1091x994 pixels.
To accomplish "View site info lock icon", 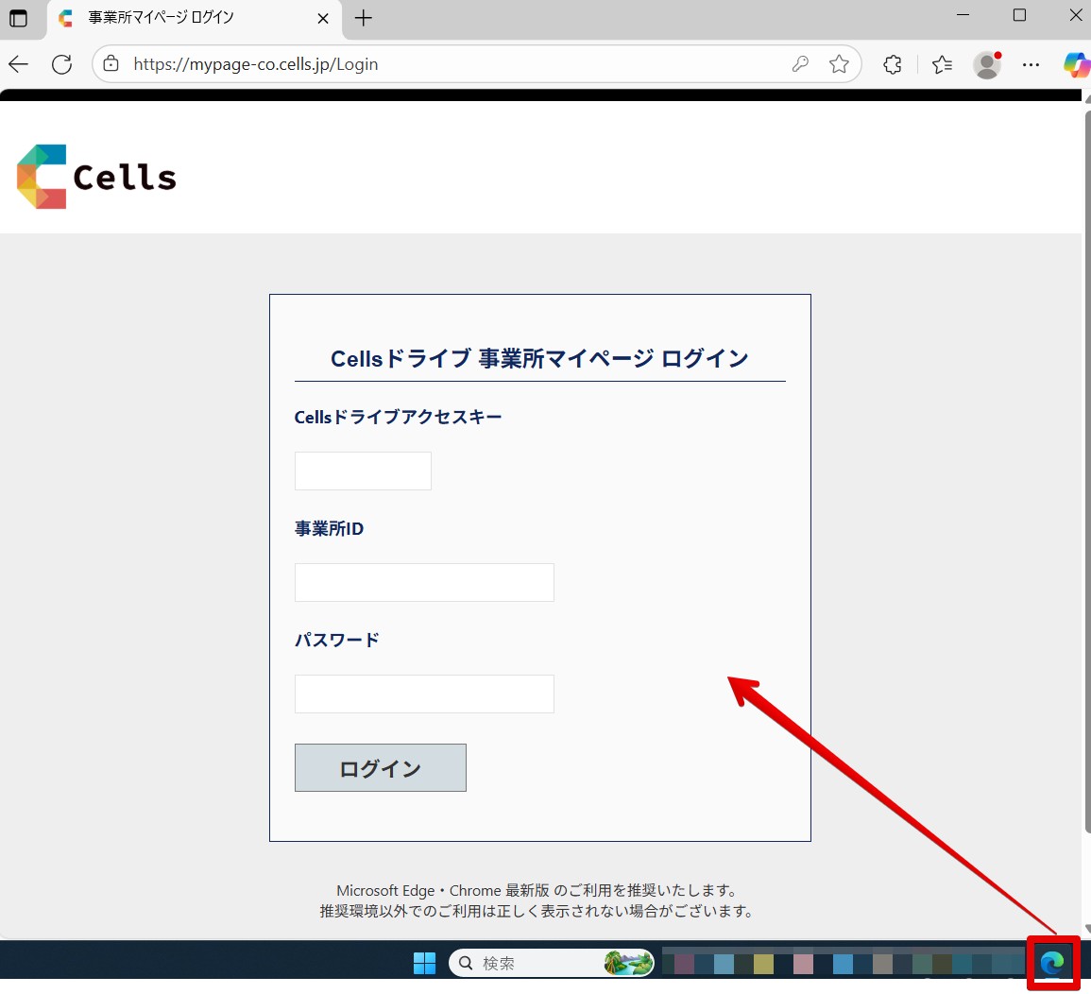I will coord(111,64).
